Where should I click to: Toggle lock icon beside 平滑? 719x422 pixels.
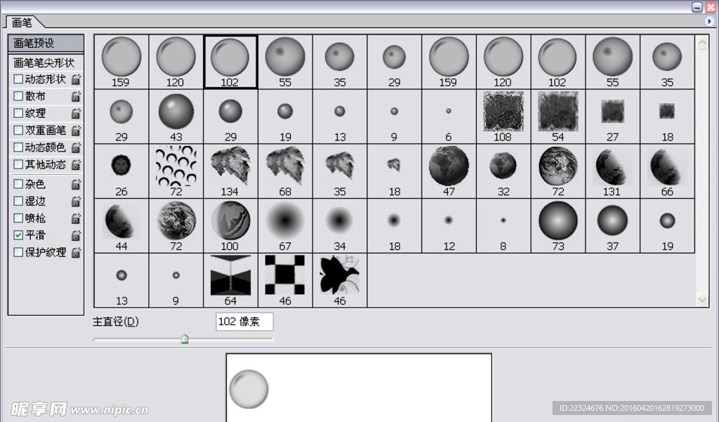point(76,235)
